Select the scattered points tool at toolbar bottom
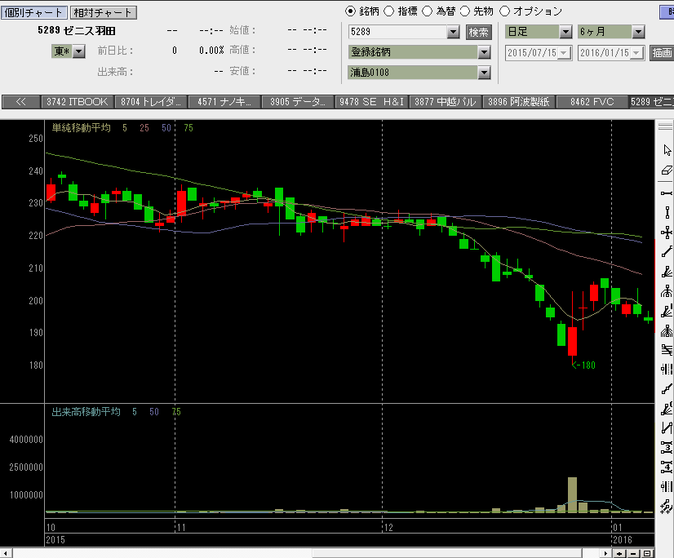The height and width of the screenshot is (558, 674). [x=667, y=507]
